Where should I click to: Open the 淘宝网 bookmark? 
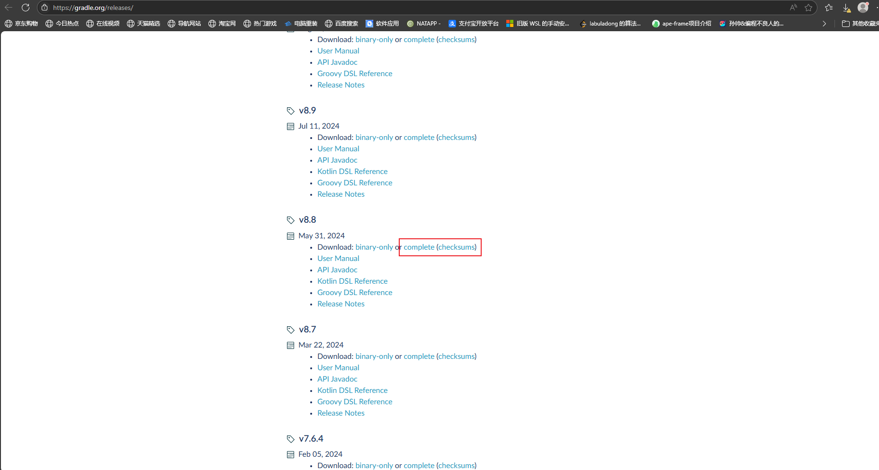[x=227, y=23]
